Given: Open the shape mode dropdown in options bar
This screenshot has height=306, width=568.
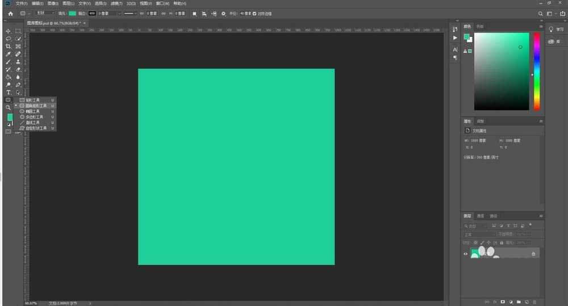Looking at the screenshot, I should click(x=45, y=13).
